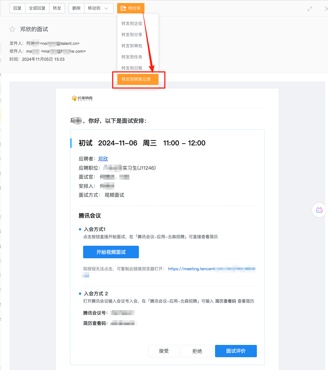Click the 全部回复 button

point(37,8)
